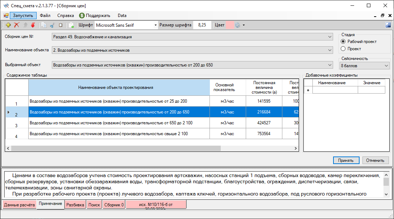This screenshot has height=219, width=394.
Task: Minimize the inner child window in menu bar
Action: point(375,16)
